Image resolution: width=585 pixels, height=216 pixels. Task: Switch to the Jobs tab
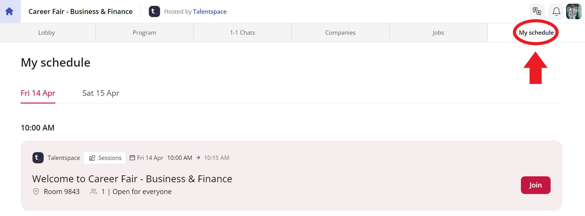[438, 33]
